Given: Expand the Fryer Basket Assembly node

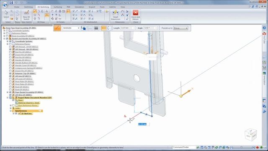Looking at the screenshot, I should pos(8,92).
